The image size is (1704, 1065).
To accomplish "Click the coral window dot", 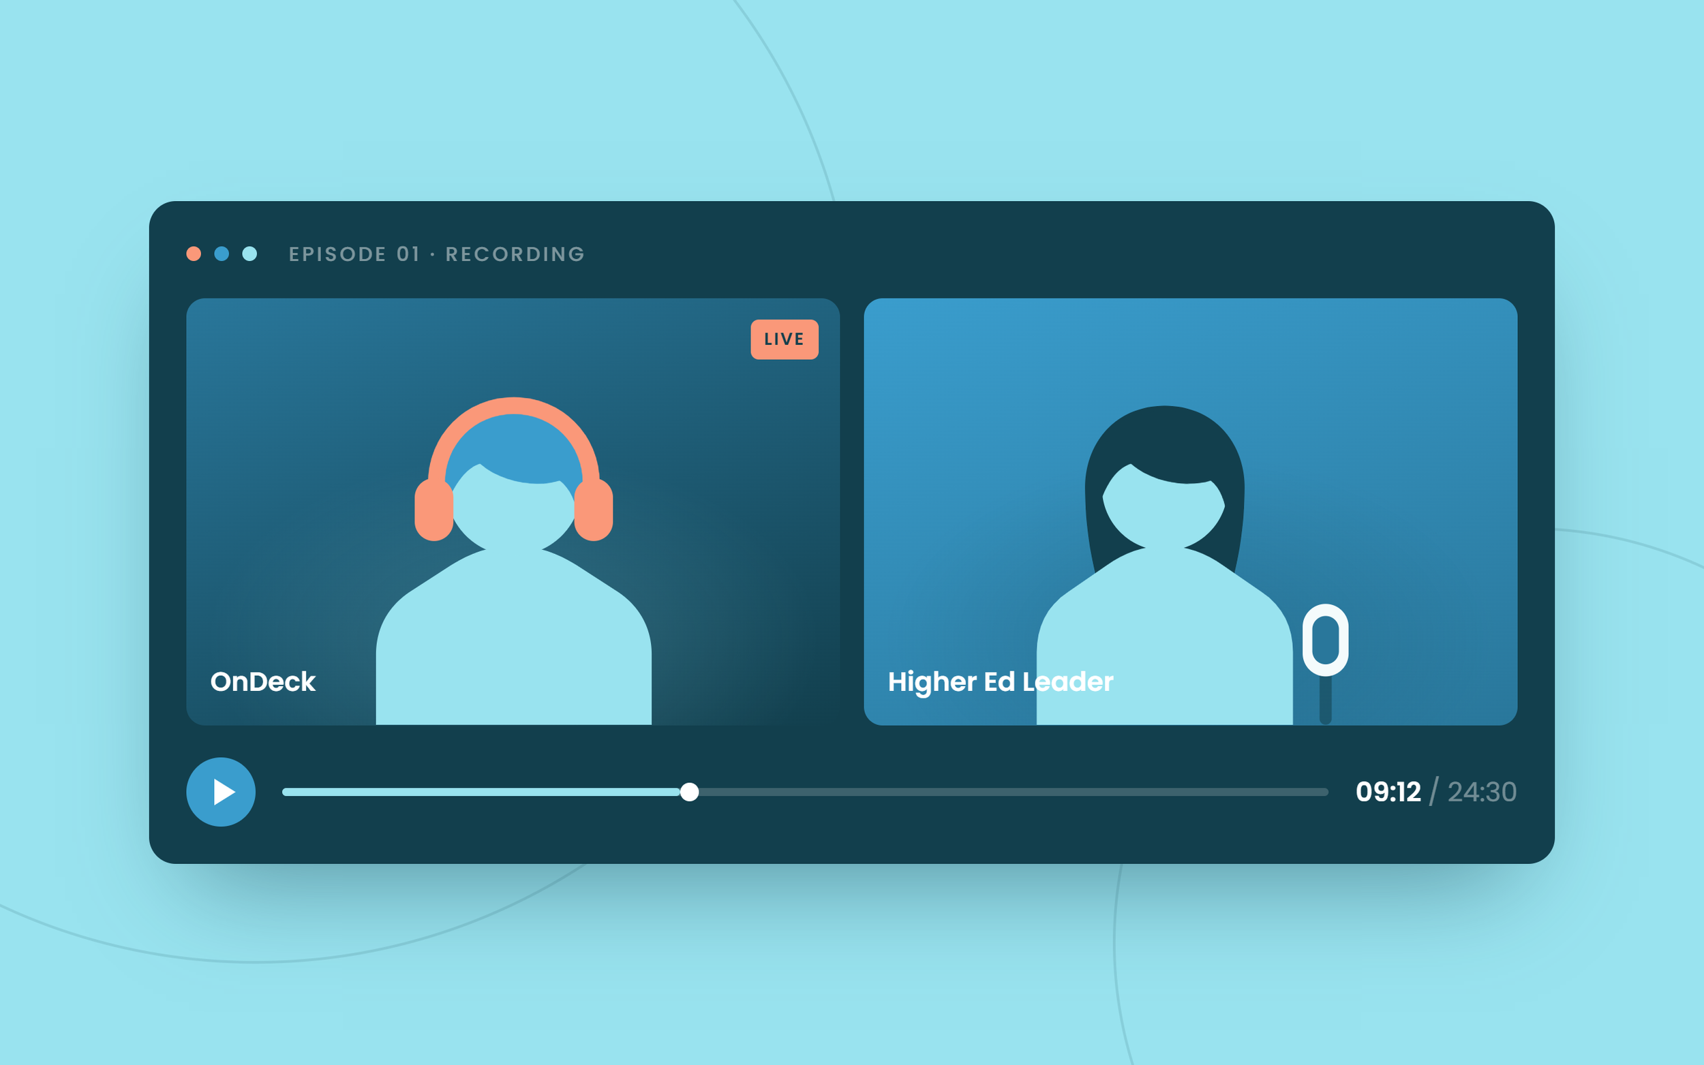I will click(x=194, y=253).
